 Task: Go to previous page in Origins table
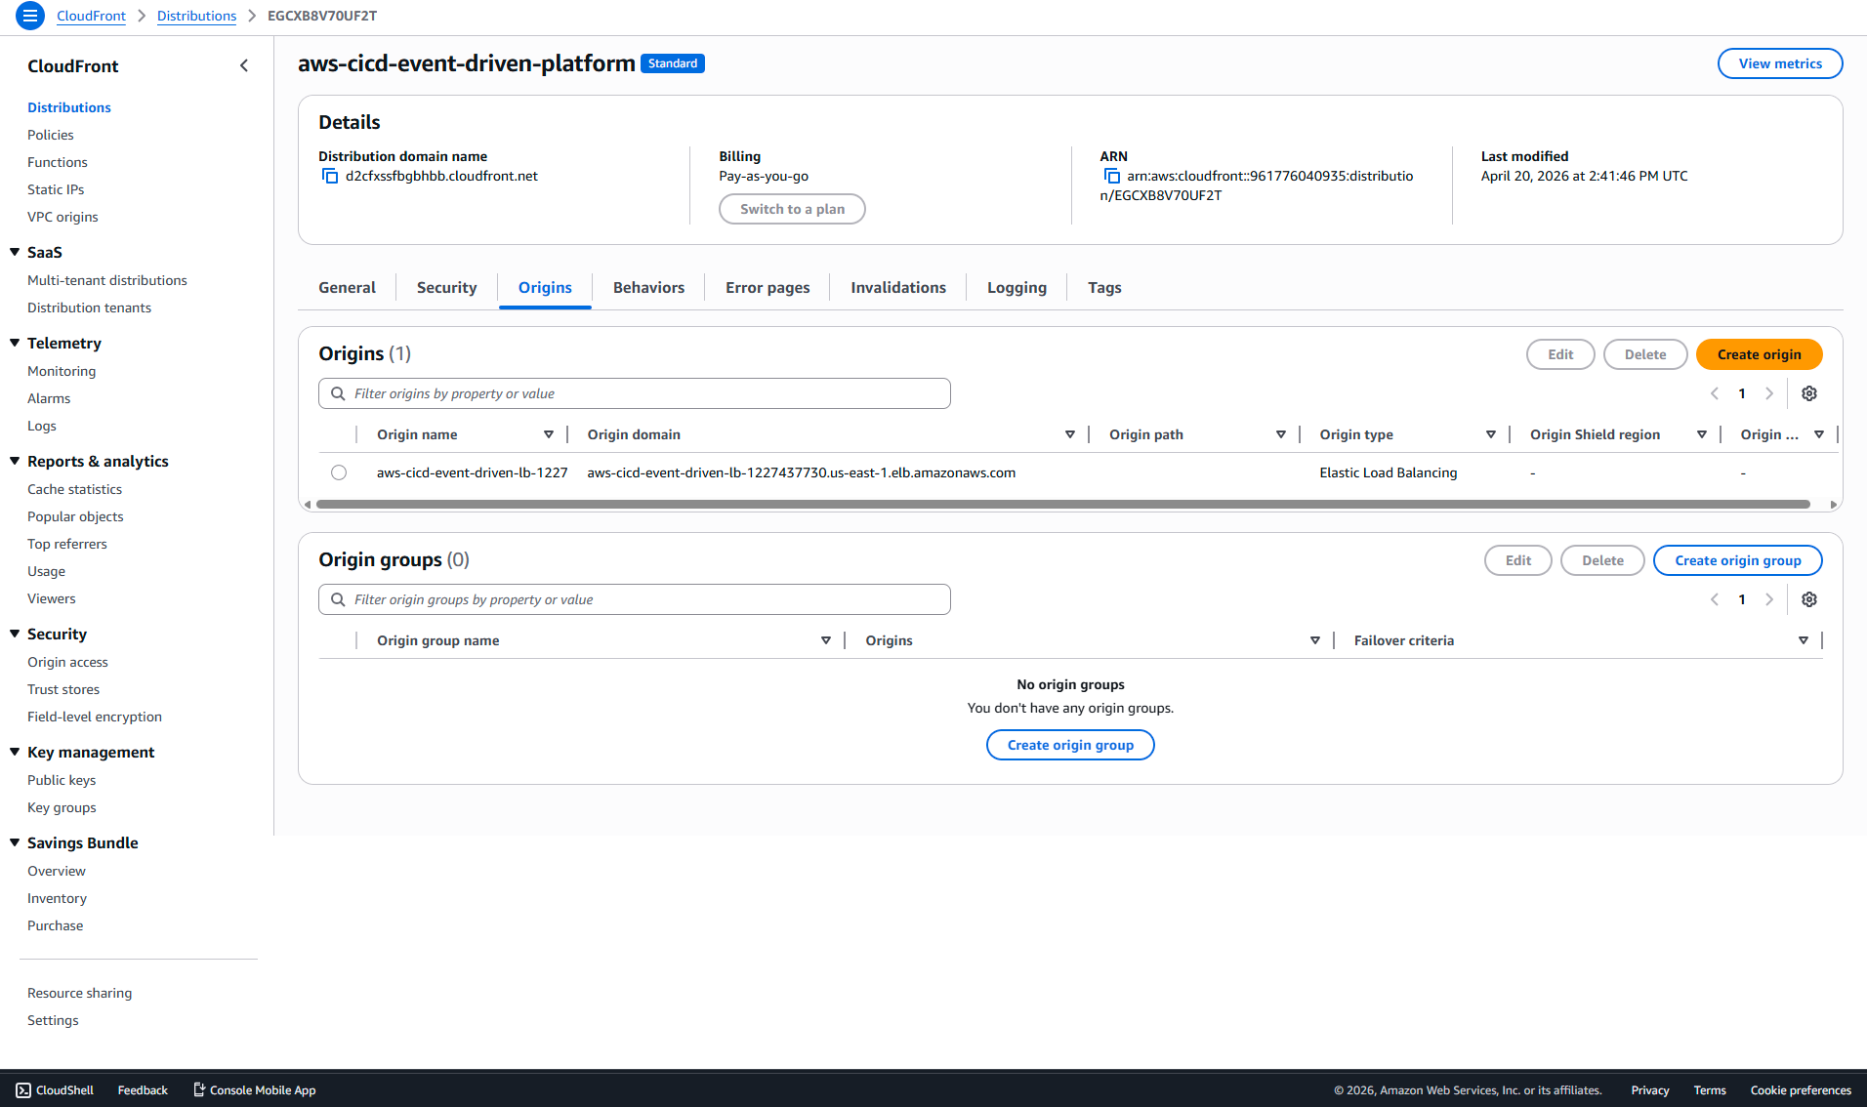[1715, 393]
